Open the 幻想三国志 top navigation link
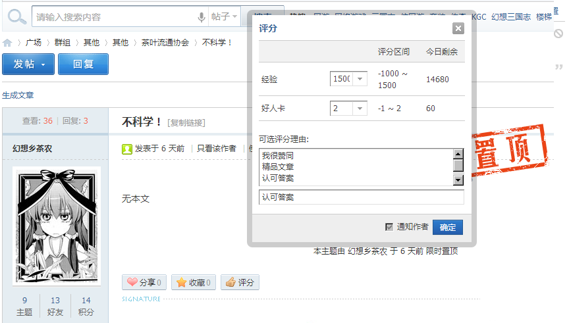This screenshot has width=569, height=323. pos(511,16)
